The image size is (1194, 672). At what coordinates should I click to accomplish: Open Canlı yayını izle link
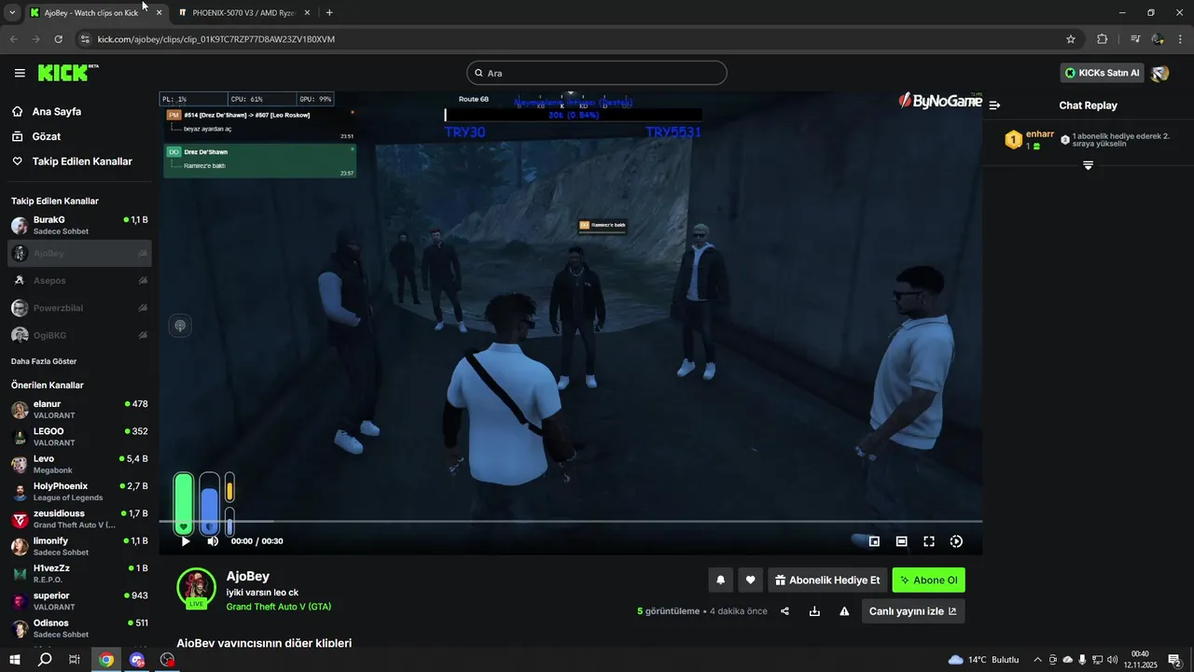click(913, 611)
